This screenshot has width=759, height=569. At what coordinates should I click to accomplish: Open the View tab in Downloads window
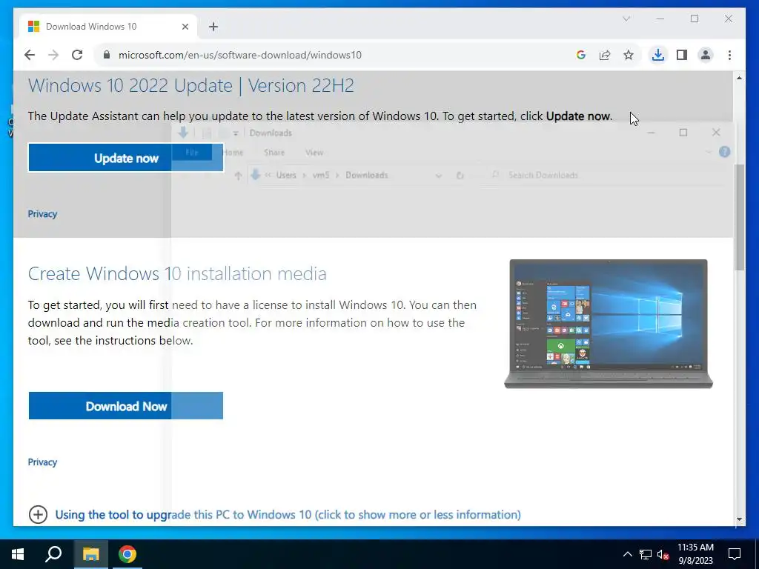coord(314,153)
